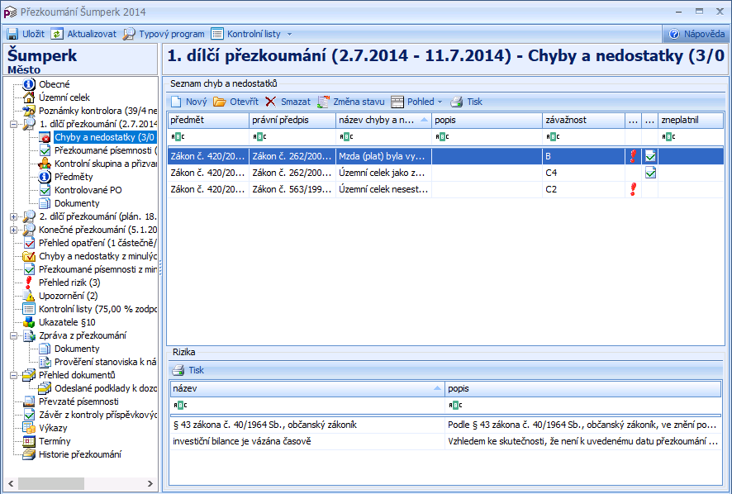Viewport: 732px width, 494px height.
Task: Click Upozornění warning icon
Action: (x=29, y=296)
